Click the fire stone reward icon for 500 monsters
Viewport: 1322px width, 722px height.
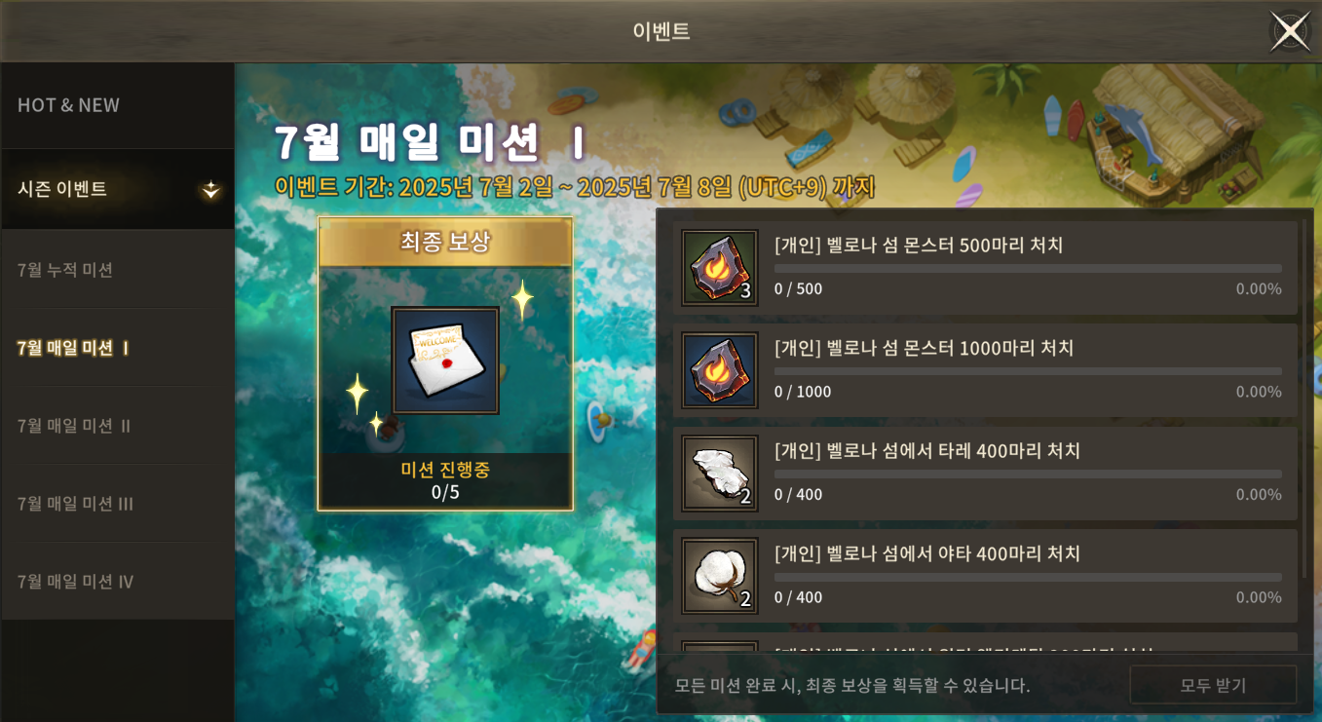[x=720, y=268]
